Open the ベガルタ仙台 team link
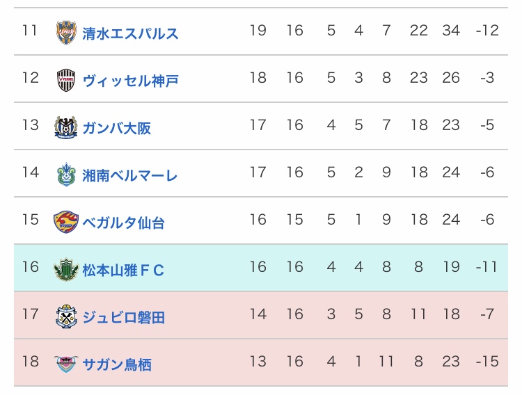 (x=123, y=223)
